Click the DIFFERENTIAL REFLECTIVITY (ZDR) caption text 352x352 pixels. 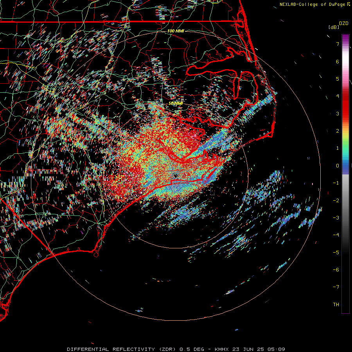[x=122, y=349]
